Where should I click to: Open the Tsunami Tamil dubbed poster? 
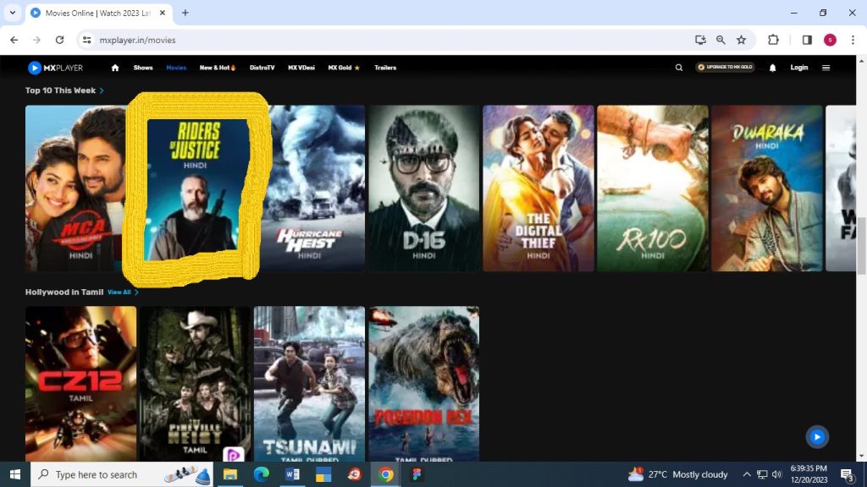pos(310,384)
